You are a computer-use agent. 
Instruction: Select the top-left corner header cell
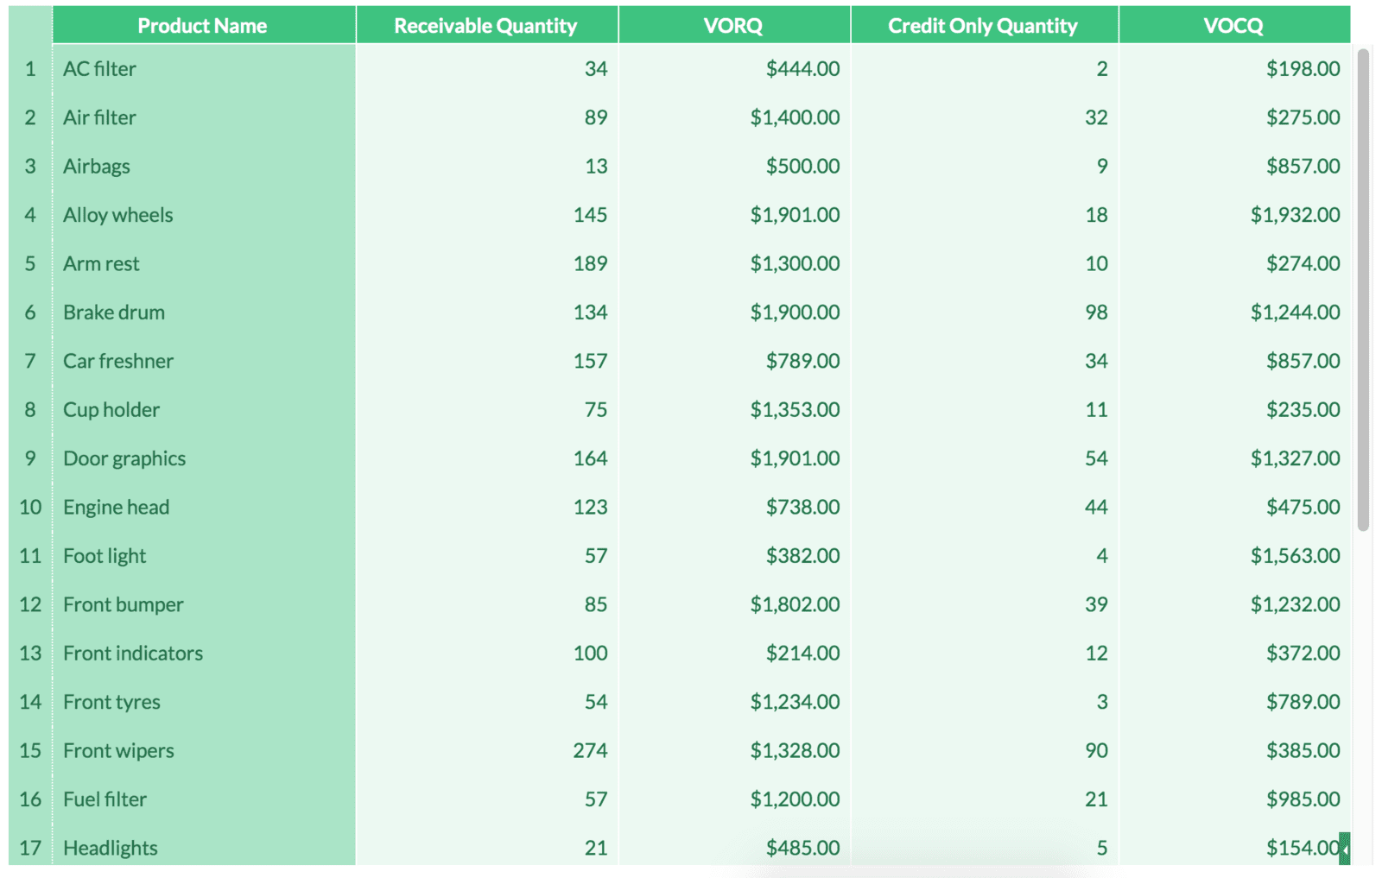point(30,25)
